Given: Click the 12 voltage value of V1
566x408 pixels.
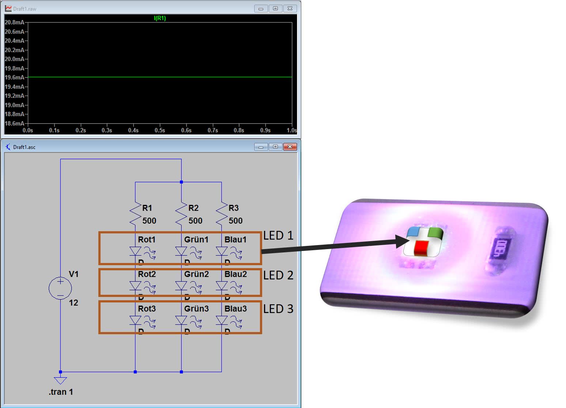Looking at the screenshot, I should [73, 302].
